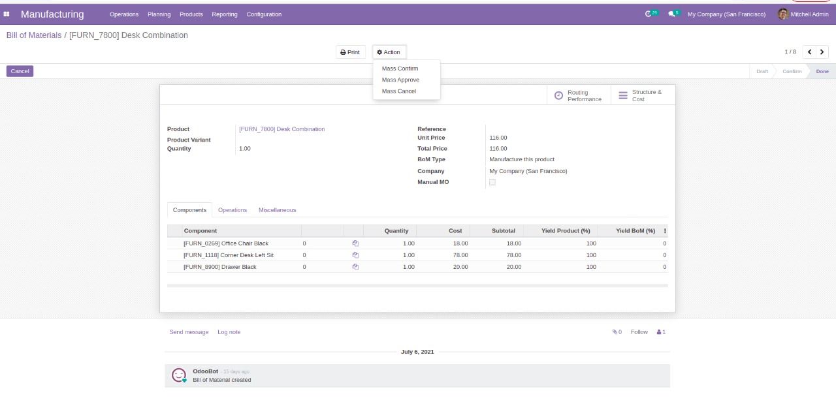836x404 pixels.
Task: Open column options in components table
Action: [665, 231]
